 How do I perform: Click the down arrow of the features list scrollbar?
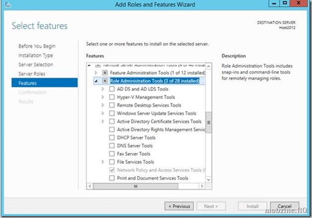click(x=209, y=180)
